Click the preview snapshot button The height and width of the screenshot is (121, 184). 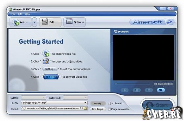(x=149, y=90)
